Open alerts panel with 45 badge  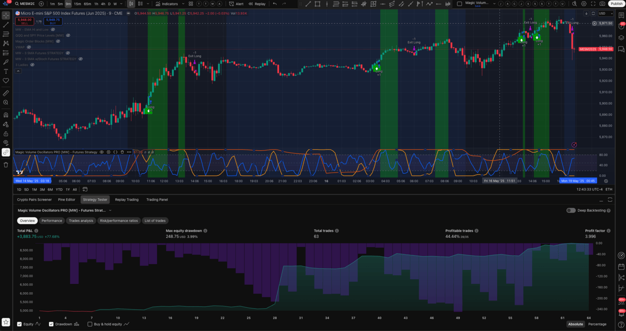(621, 26)
